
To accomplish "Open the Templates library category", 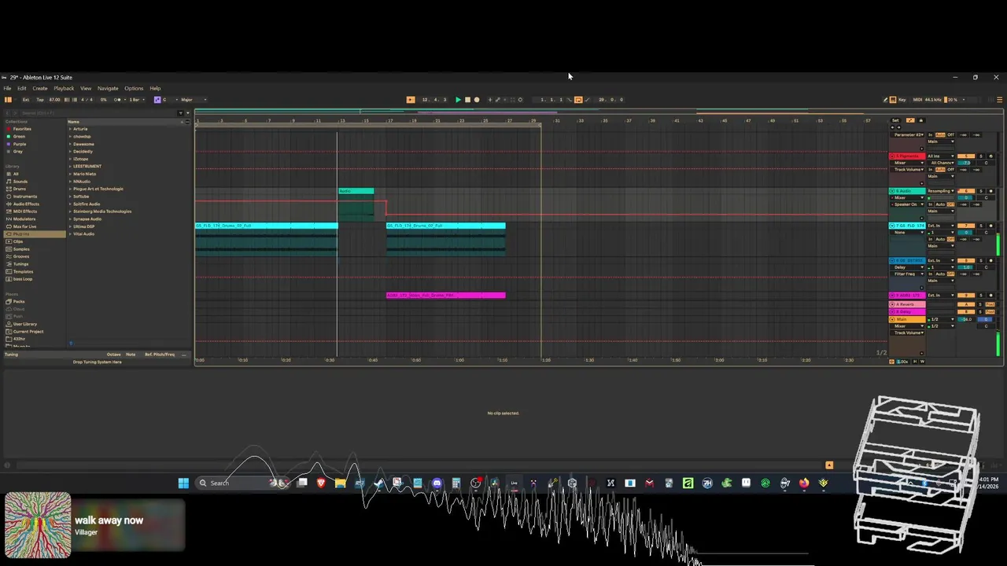I will tap(23, 271).
